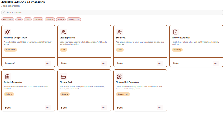Get the Invoices Expansion add-on
This screenshot has width=224, height=114.
(216, 63)
